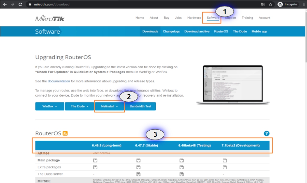Select the Download archive tab
This screenshot has height=183, width=307.
click(x=197, y=31)
